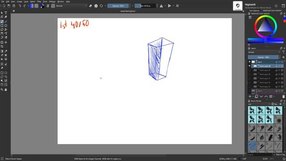Open the Filter menu
This screenshot has width=286, height=161.
(x=39, y=1)
